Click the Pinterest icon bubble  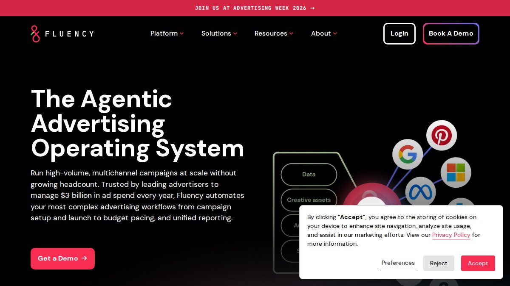point(442,136)
